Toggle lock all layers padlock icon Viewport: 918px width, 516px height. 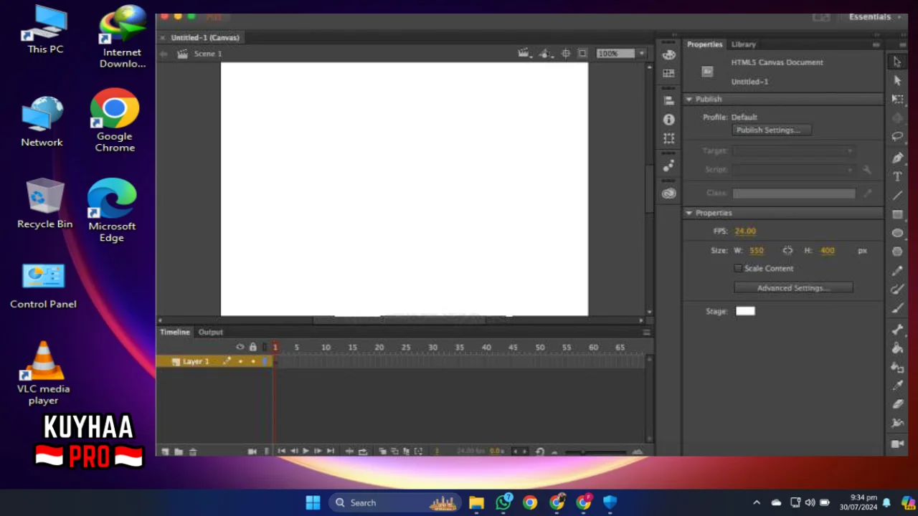252,347
